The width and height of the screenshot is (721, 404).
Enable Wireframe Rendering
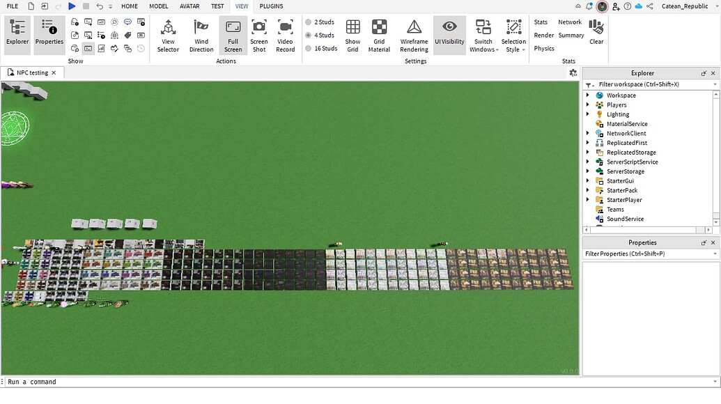[x=414, y=35]
